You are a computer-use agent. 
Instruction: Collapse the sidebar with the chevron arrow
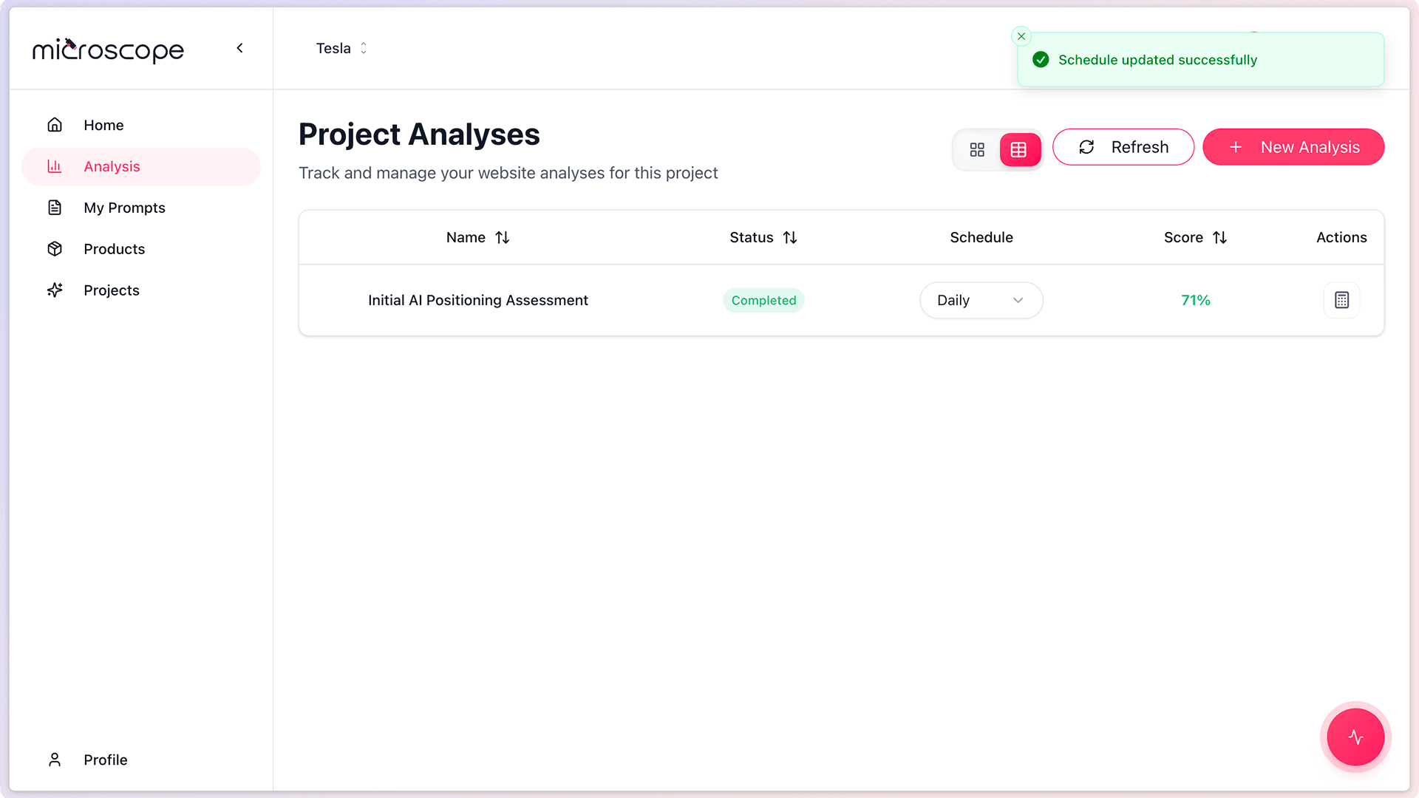click(x=239, y=48)
